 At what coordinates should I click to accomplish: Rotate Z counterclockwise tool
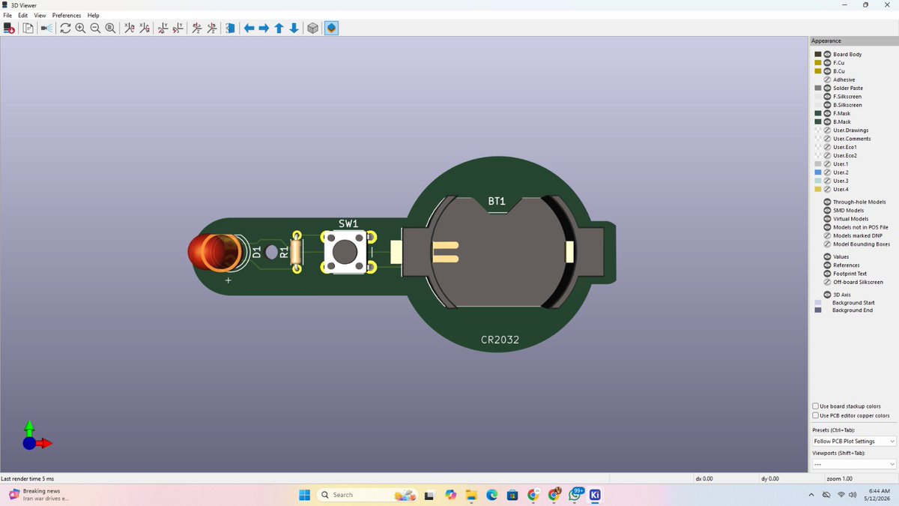[x=211, y=28]
